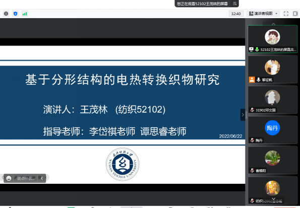Show previous participants with the up chevron

click(274, 24)
